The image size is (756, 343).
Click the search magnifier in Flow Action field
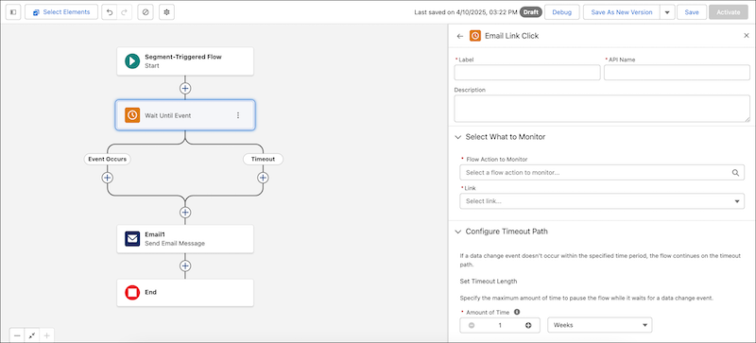click(735, 172)
